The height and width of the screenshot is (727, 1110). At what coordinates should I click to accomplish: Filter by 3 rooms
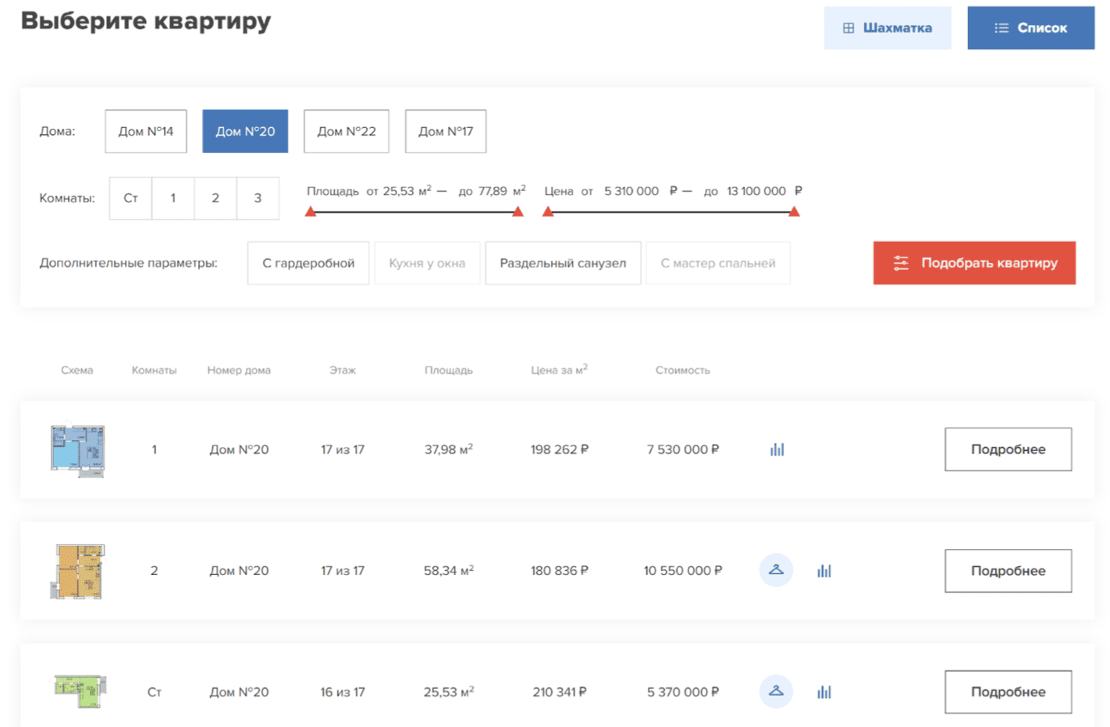click(258, 198)
